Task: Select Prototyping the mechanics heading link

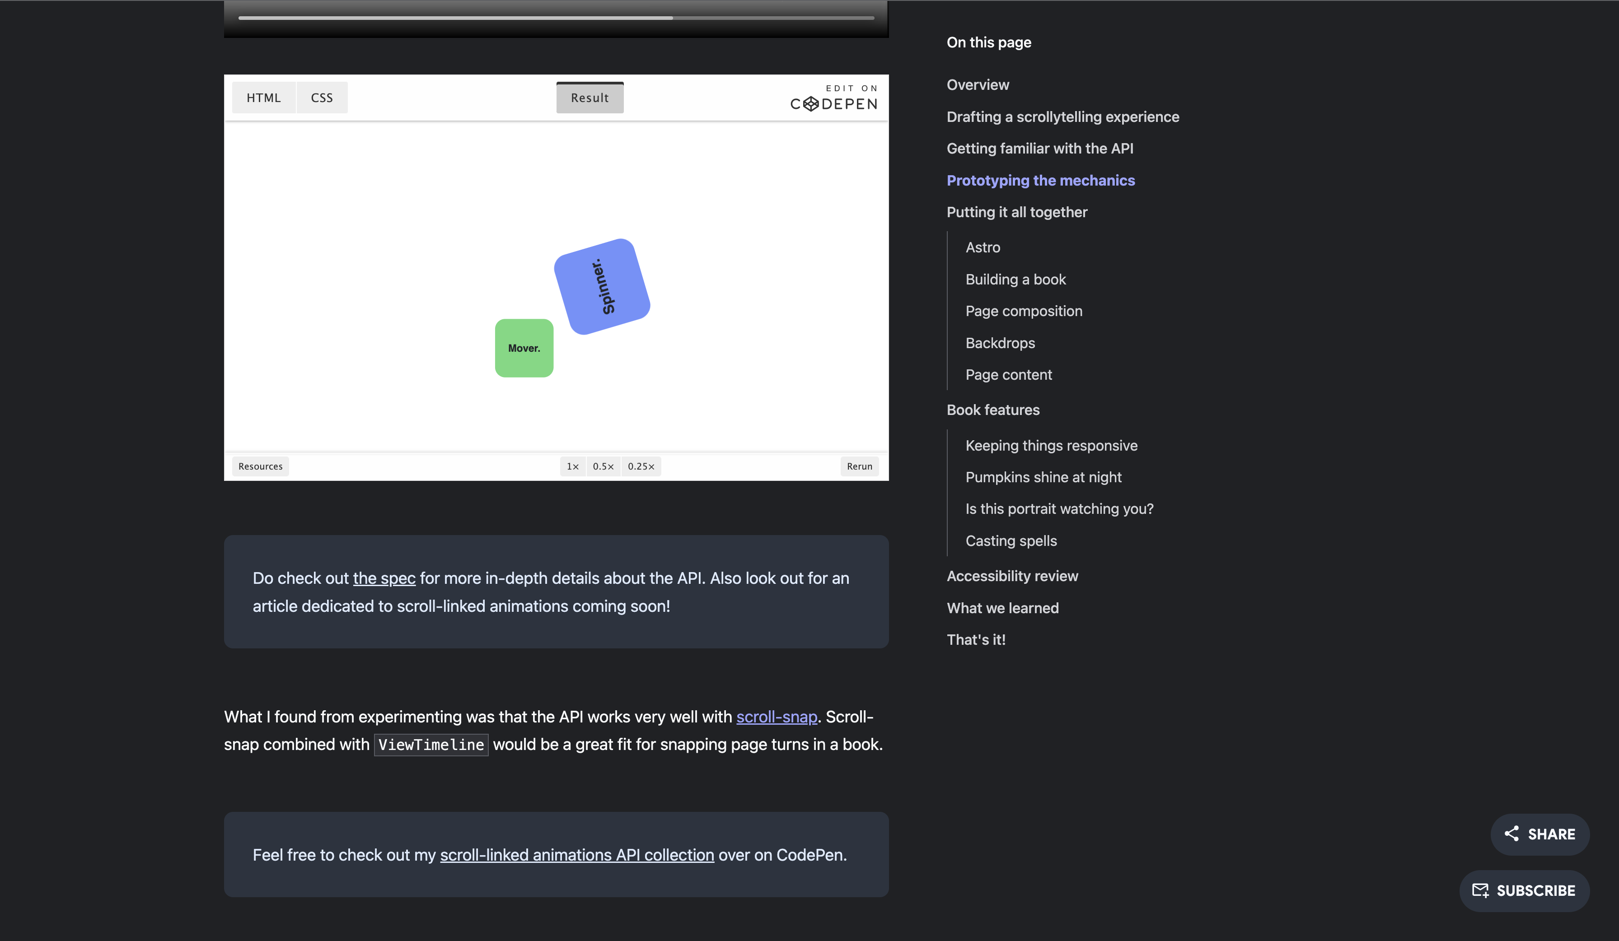Action: tap(1041, 181)
